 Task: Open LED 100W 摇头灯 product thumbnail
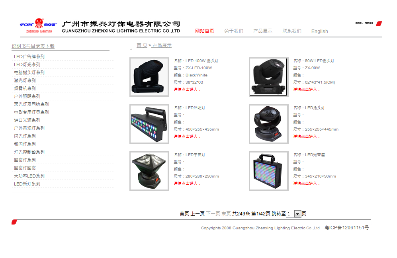tap(149, 77)
